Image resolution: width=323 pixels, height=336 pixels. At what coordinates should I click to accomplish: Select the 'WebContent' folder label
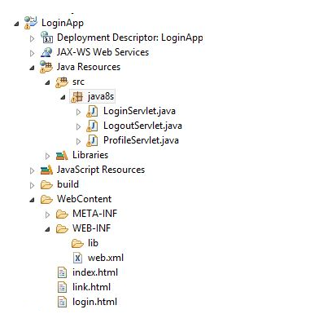coord(84,199)
